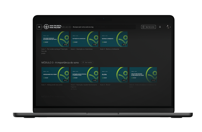Image resolution: width=202 pixels, height=132 pixels.
Task: Open the Adequando seu sono thumbnail
Action: (x=55, y=75)
